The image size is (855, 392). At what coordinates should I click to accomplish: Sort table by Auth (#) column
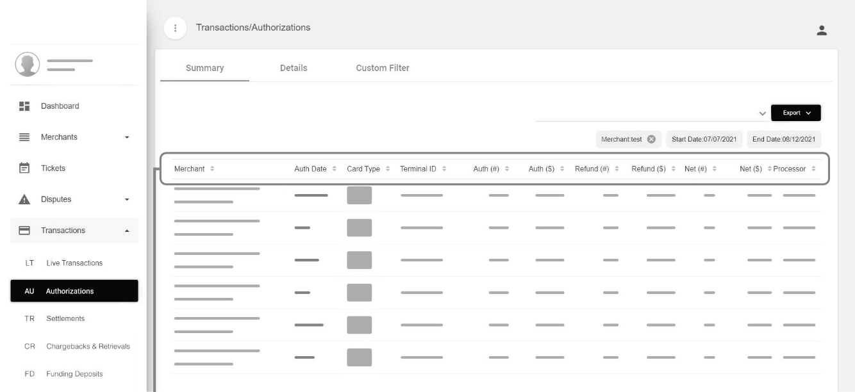(507, 169)
